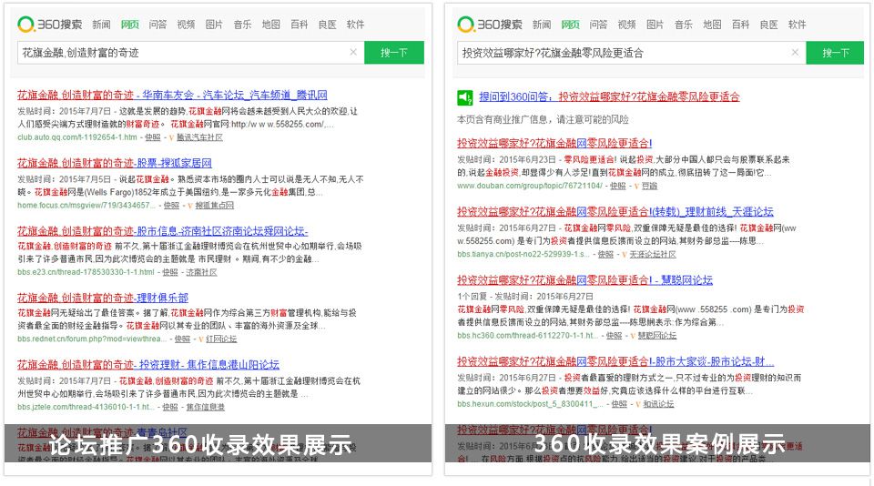Click the V badge beside 豆瓣
This screenshot has width=874, height=486.
pos(636,187)
